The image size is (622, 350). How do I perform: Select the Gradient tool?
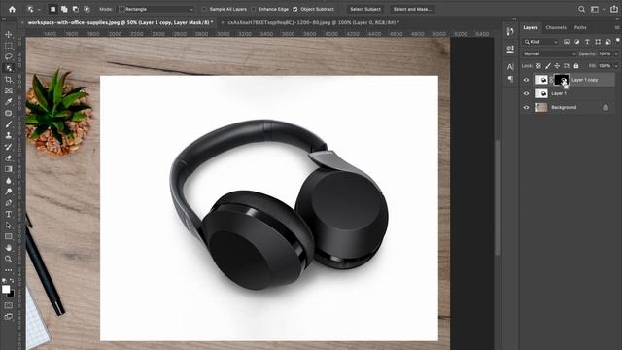pos(9,169)
